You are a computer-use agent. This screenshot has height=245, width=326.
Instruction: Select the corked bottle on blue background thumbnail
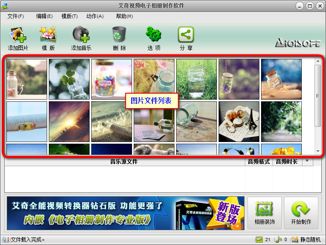281,79
